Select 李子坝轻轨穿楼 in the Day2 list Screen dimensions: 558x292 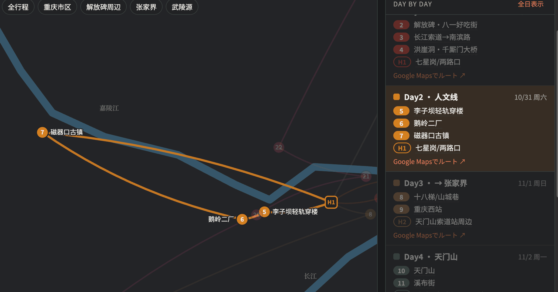click(439, 111)
